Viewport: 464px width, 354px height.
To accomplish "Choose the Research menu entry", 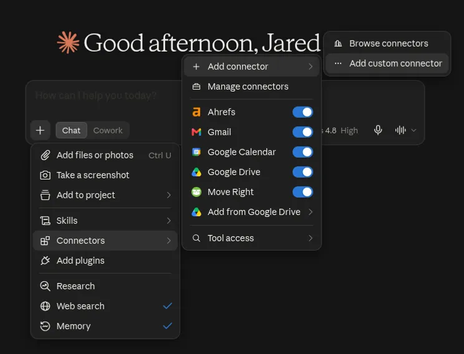I will 105,286.
